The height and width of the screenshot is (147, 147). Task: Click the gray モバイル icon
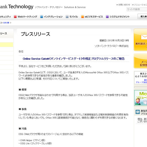(x=67, y=17)
